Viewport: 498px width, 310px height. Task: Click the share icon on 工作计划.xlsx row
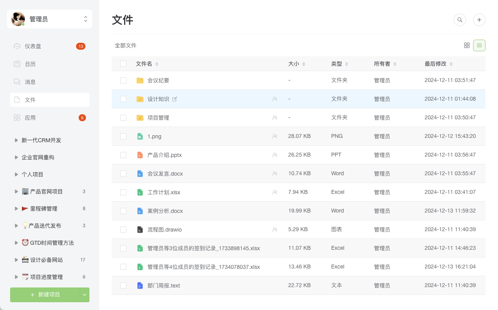coord(275,192)
